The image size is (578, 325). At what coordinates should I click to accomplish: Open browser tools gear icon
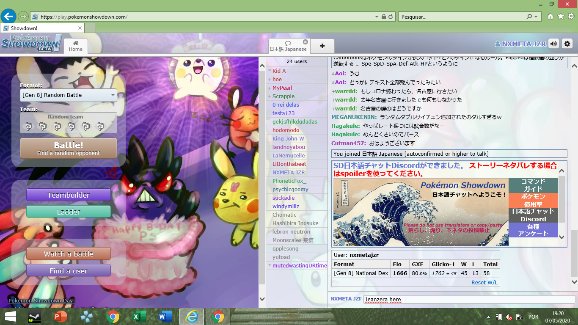[571, 17]
